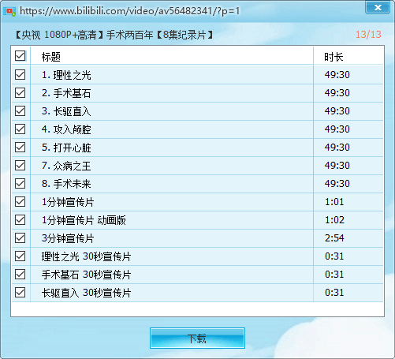The height and width of the screenshot is (359, 395).
Task: Uncheck the '2. 手术基石' episode checkbox
Action: (x=20, y=93)
